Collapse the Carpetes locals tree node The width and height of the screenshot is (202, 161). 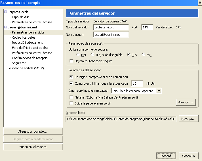point(6,12)
